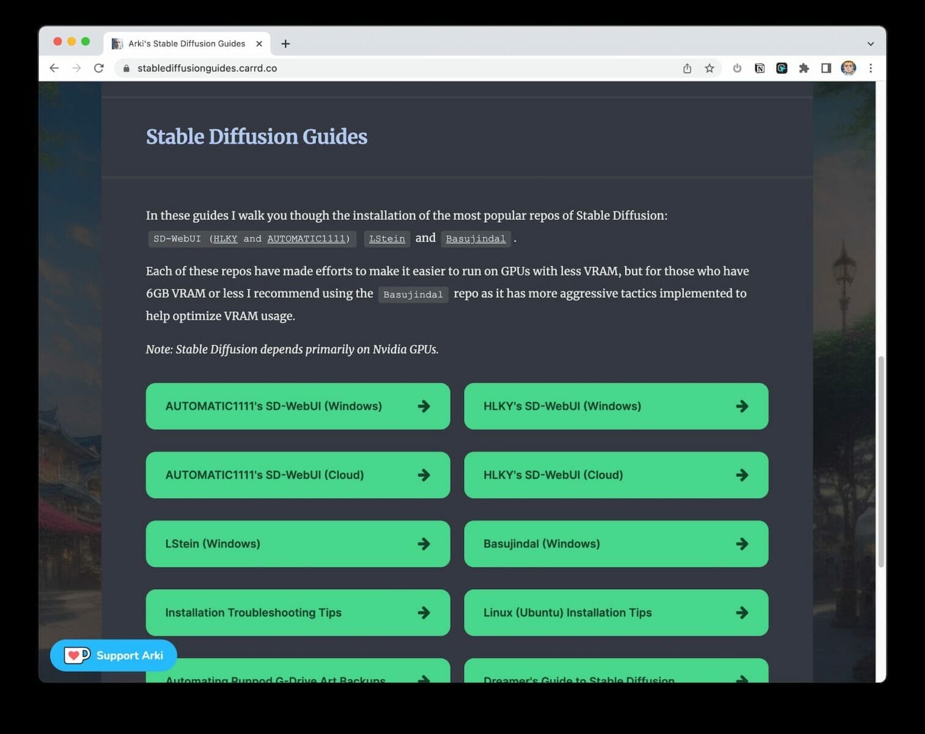Click arrow icon on LStein Windows button

(x=424, y=544)
